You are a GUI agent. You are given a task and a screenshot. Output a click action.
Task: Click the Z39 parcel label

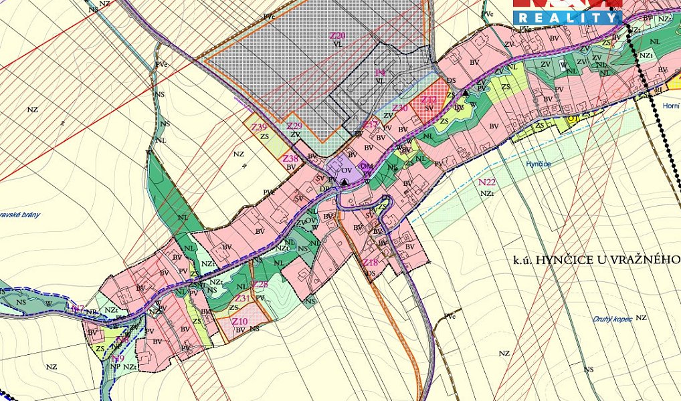pos(260,127)
